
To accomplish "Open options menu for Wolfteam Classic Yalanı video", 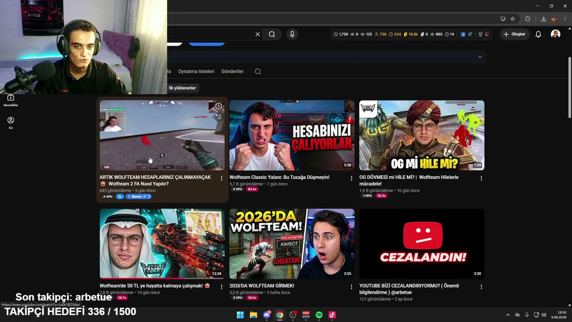I will (x=351, y=178).
